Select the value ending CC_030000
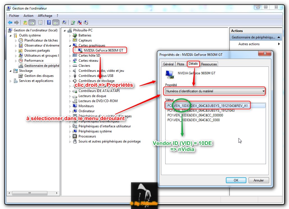This screenshot has width=289, height=209. pyautogui.click(x=195, y=115)
